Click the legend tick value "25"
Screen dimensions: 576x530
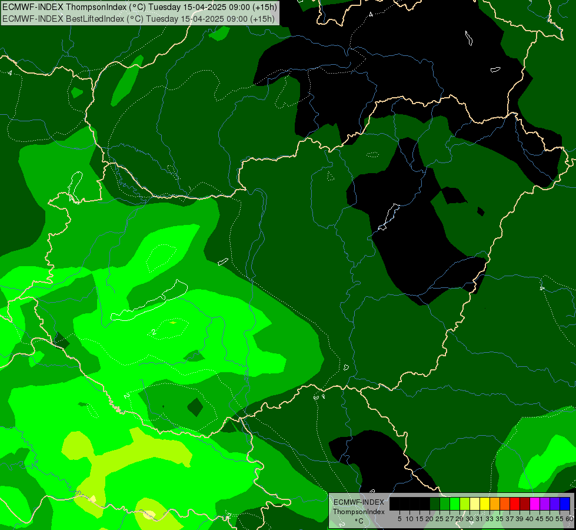pyautogui.click(x=440, y=519)
